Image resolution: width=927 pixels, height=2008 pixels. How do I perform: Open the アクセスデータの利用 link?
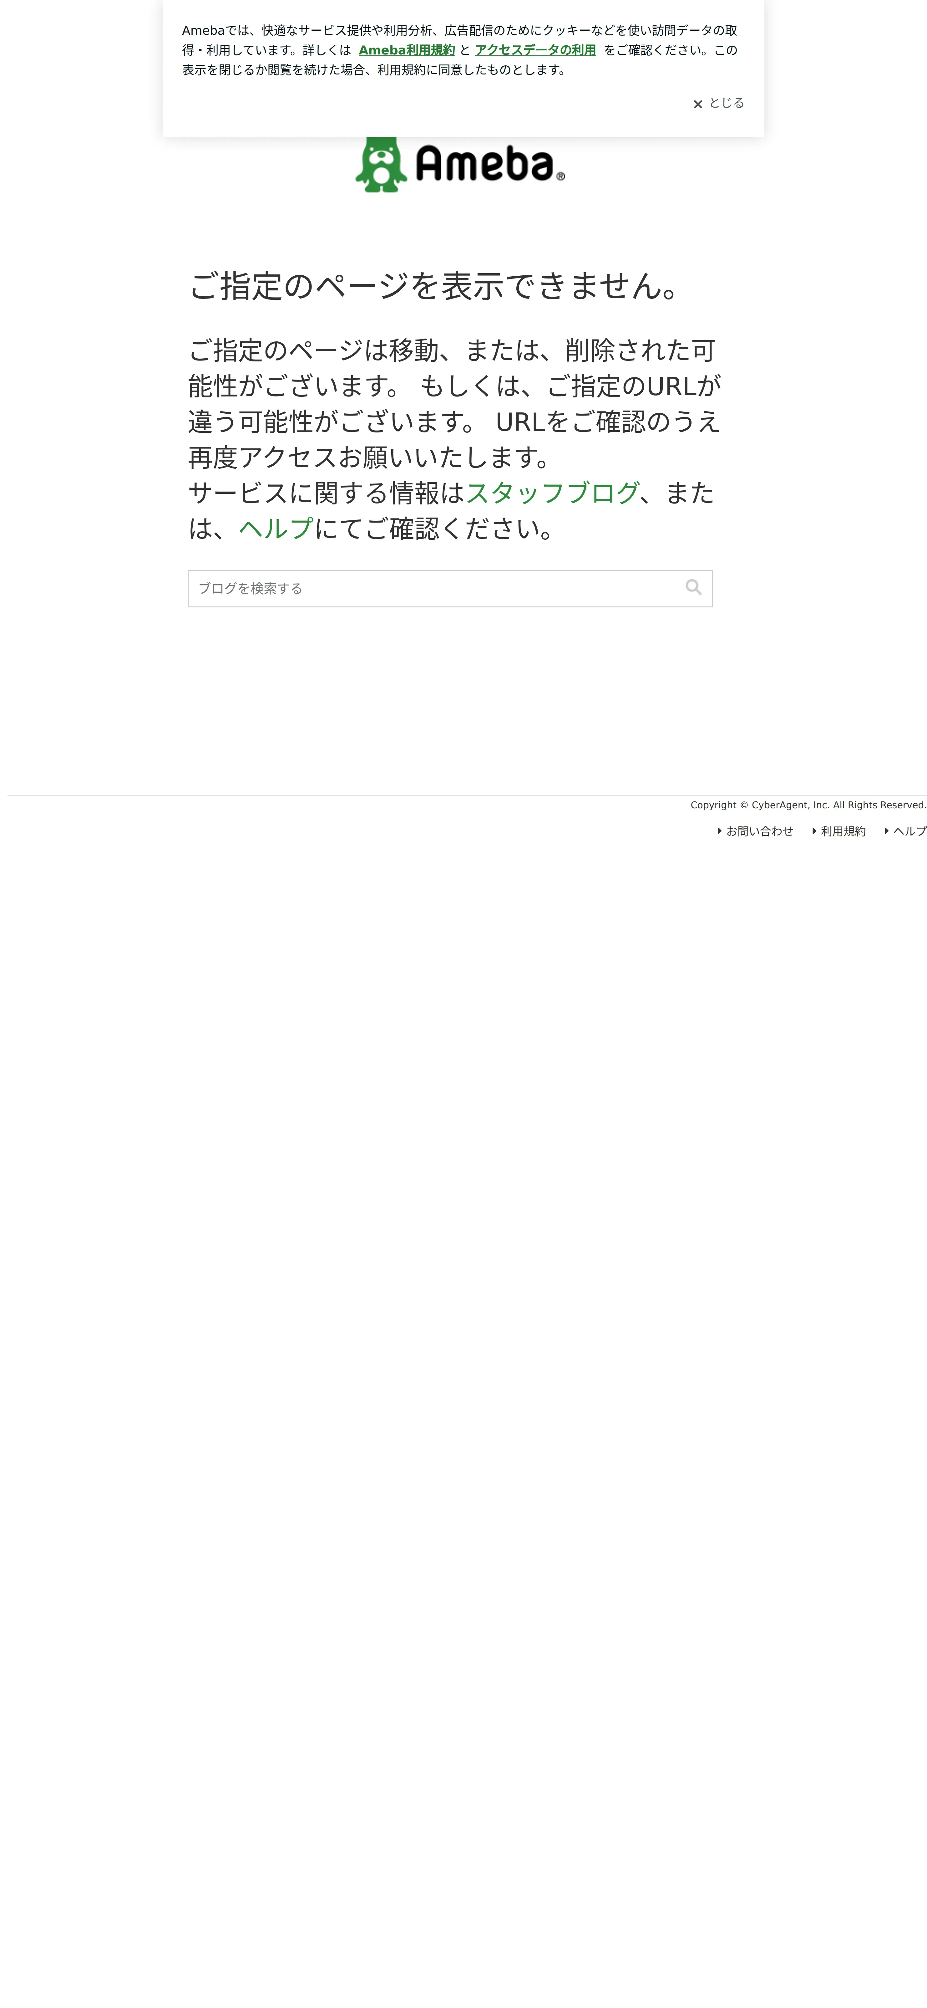535,50
